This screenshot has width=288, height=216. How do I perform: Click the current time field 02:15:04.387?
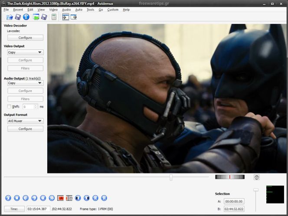coord(39,209)
